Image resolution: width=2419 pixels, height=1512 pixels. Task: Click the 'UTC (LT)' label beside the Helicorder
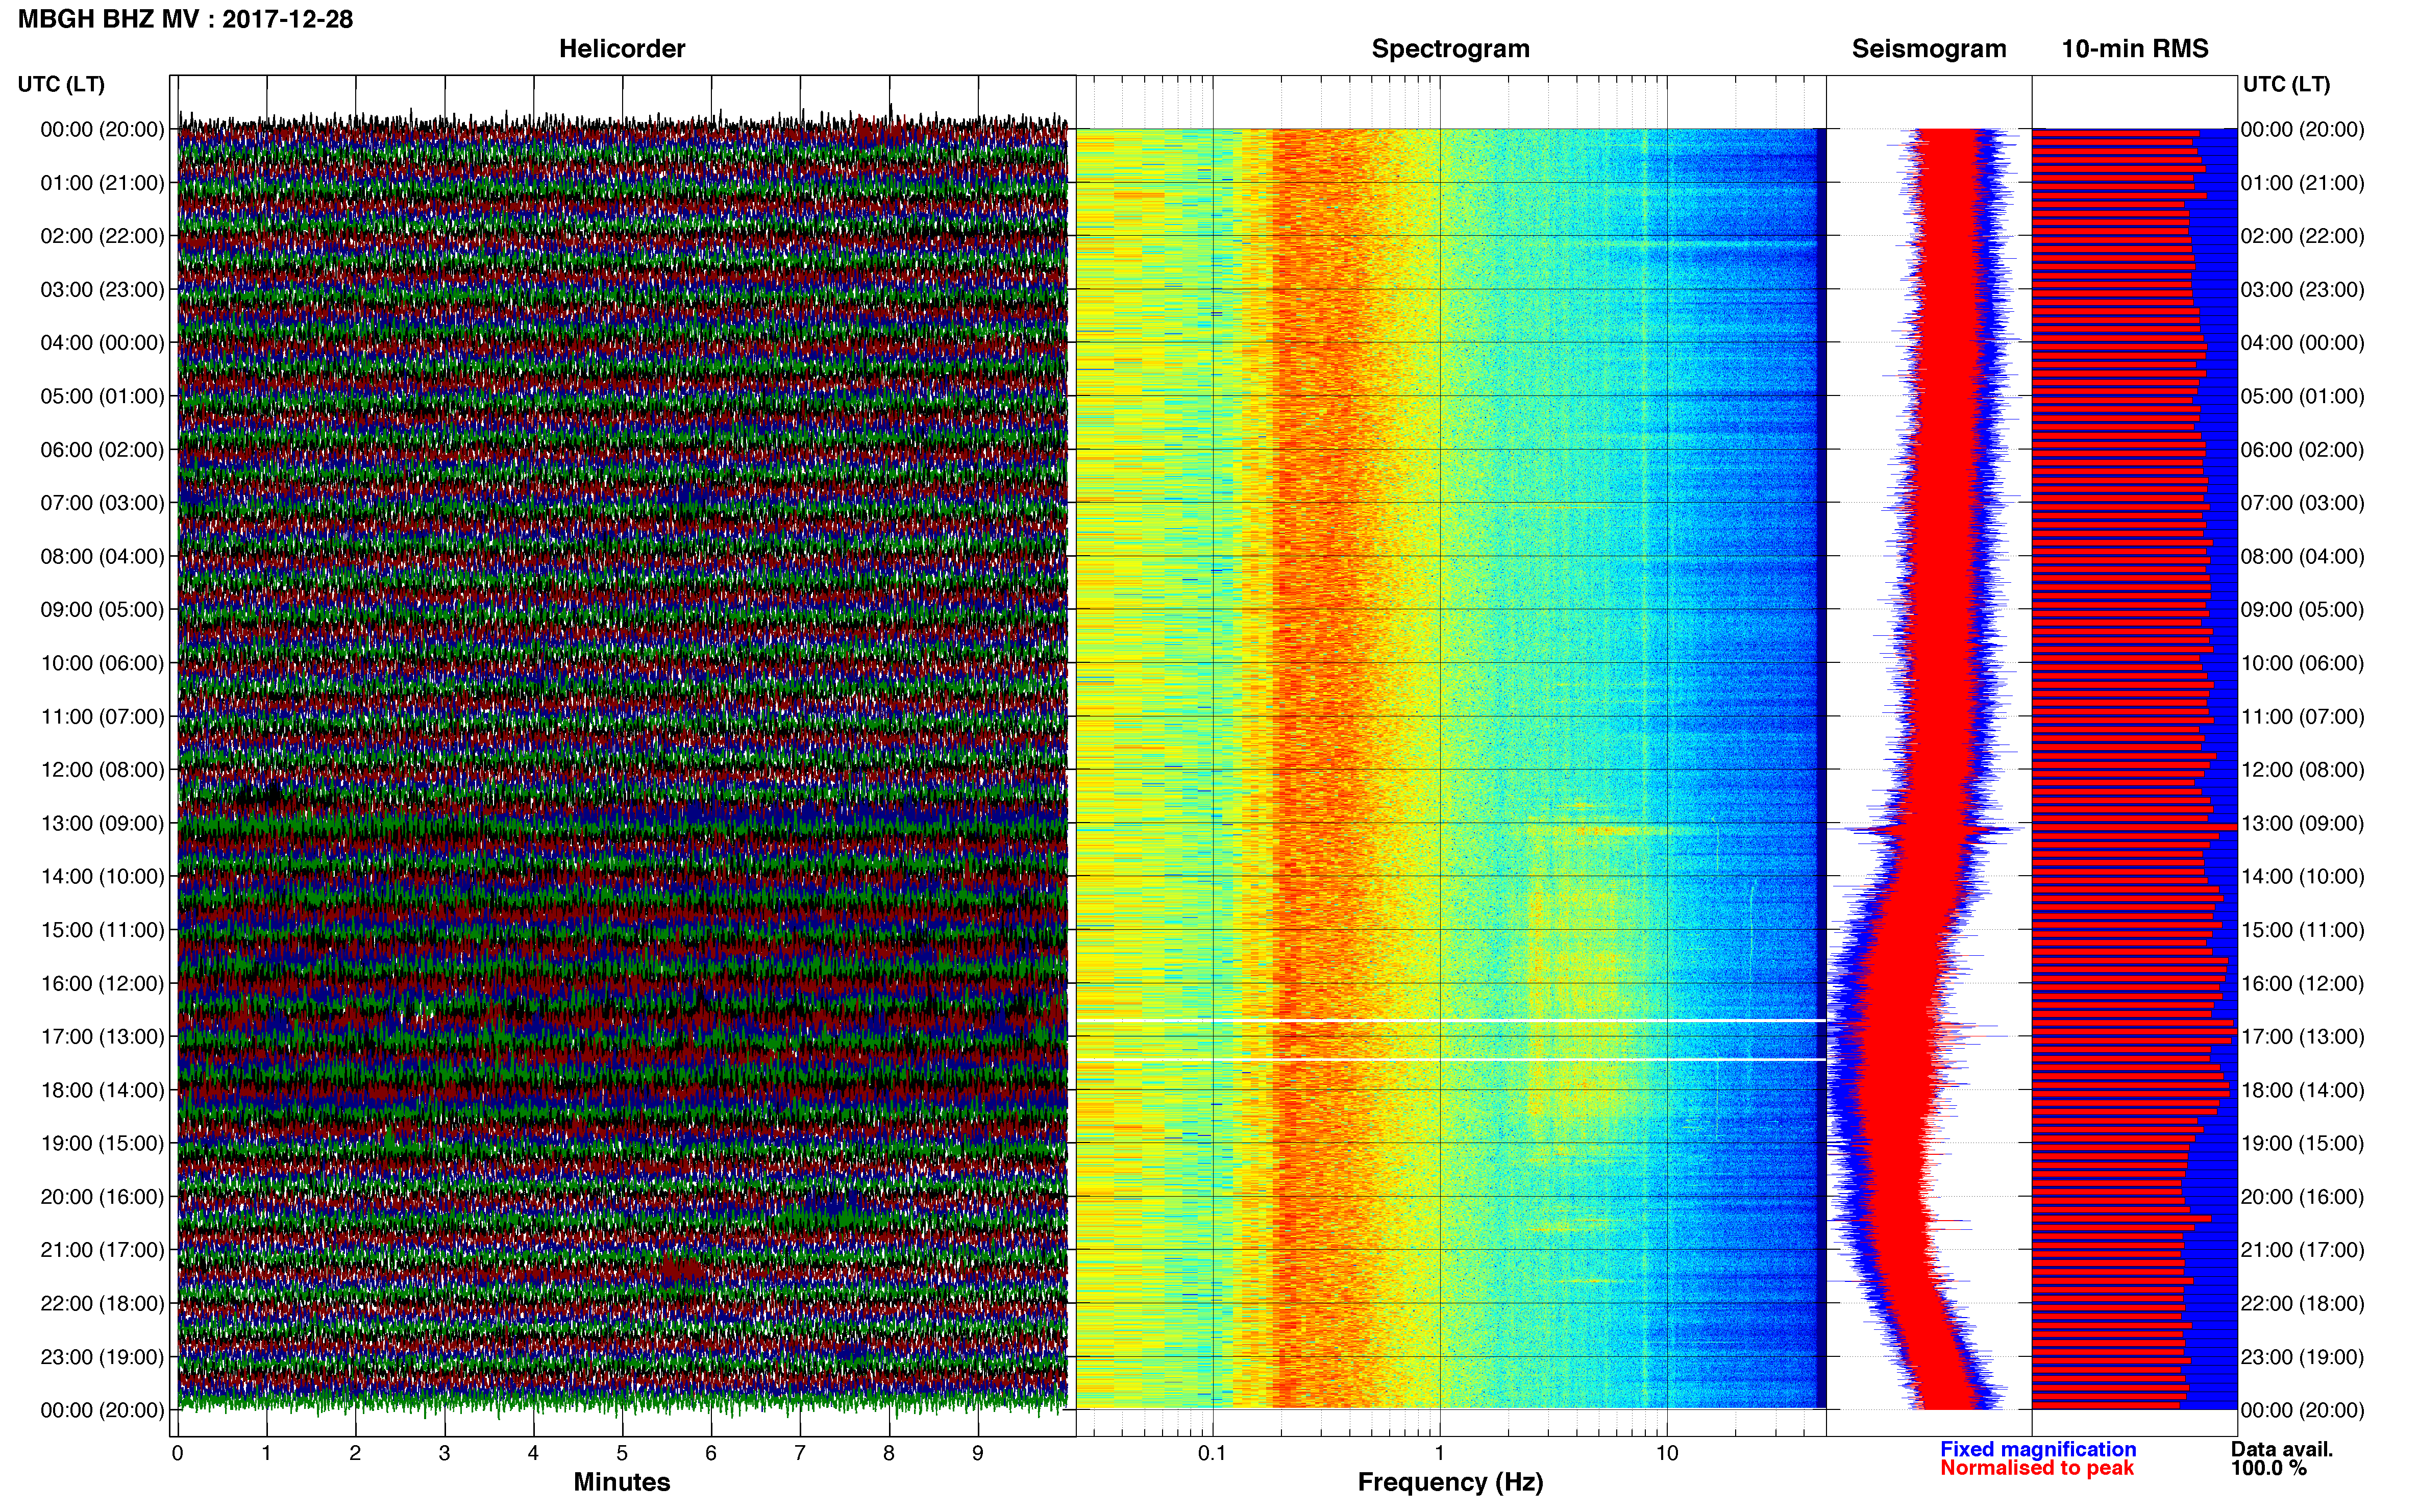(x=61, y=84)
